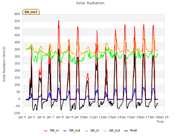The image size is (181, 136).
Task: Click the Solar Radiation (W/m2) axis label
Action: click(4, 64)
